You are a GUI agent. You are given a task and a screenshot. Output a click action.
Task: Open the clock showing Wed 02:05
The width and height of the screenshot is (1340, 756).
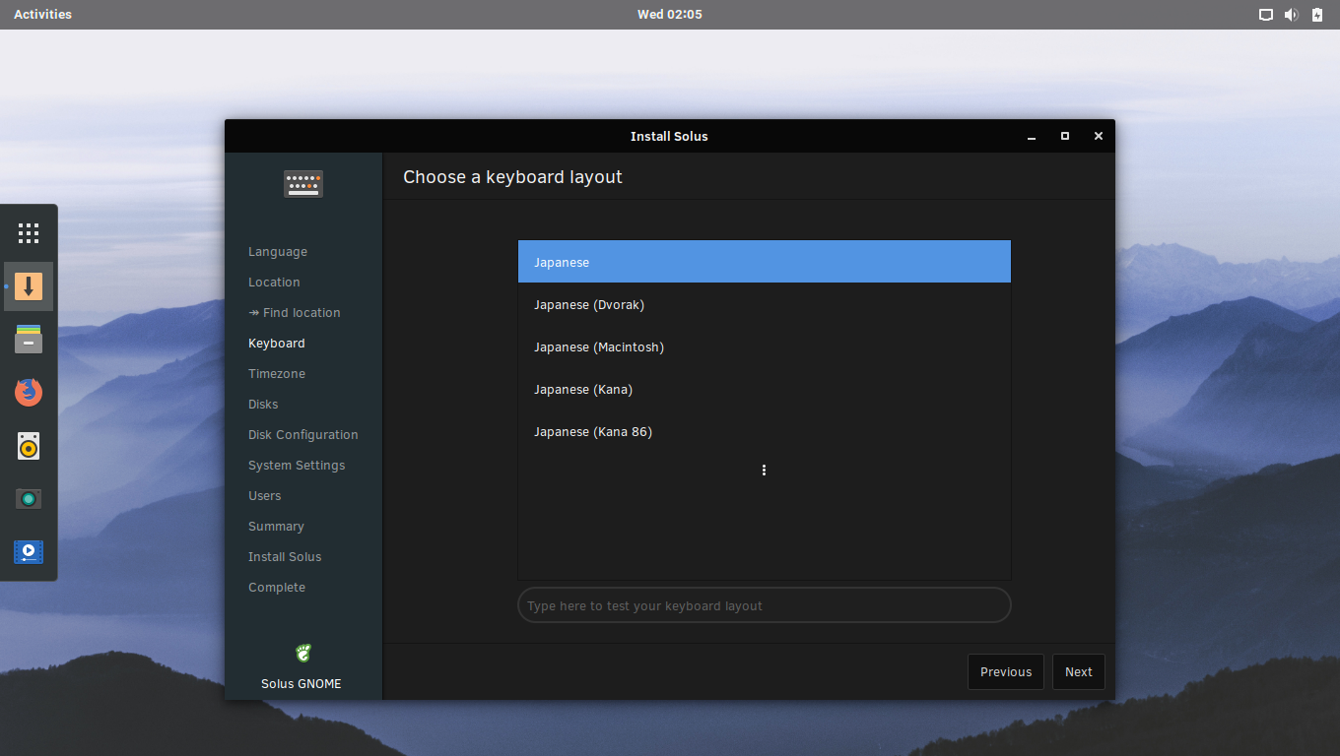coord(670,15)
